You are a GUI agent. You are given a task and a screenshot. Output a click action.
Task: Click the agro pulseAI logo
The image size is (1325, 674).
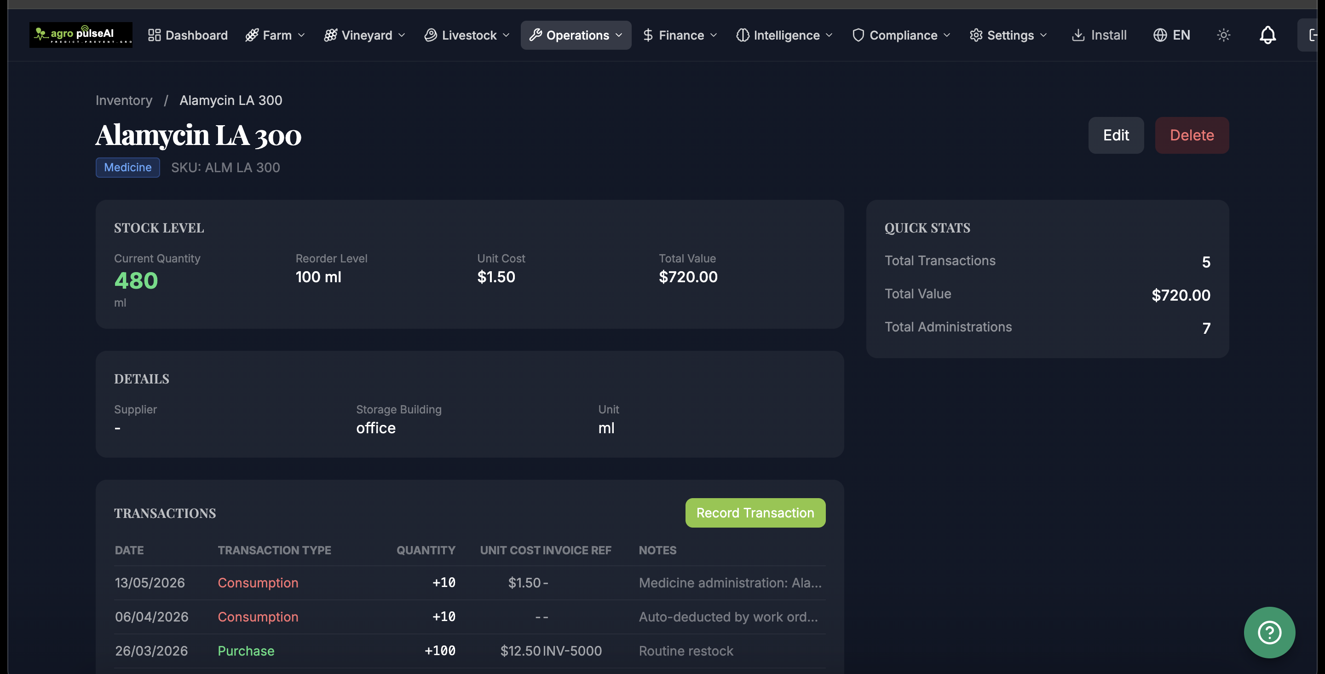click(x=81, y=35)
